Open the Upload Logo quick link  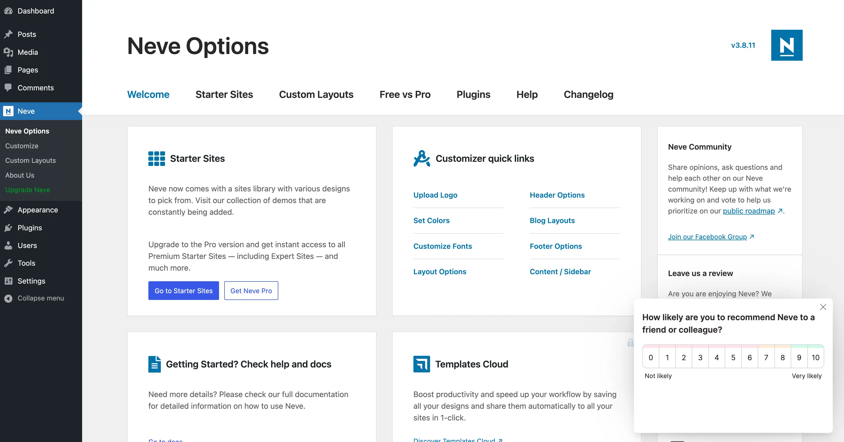(435, 195)
